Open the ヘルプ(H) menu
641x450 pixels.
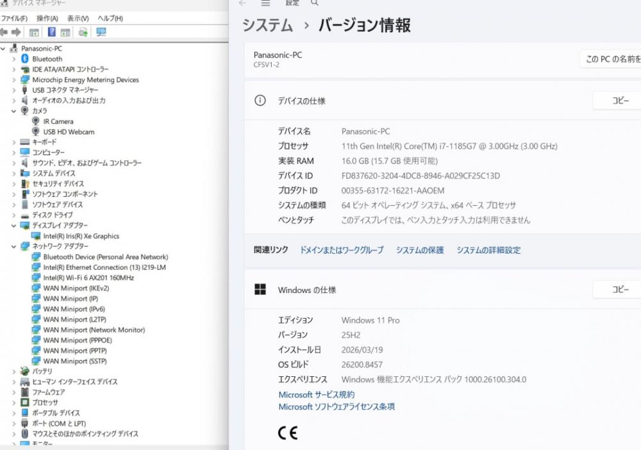coord(110,19)
